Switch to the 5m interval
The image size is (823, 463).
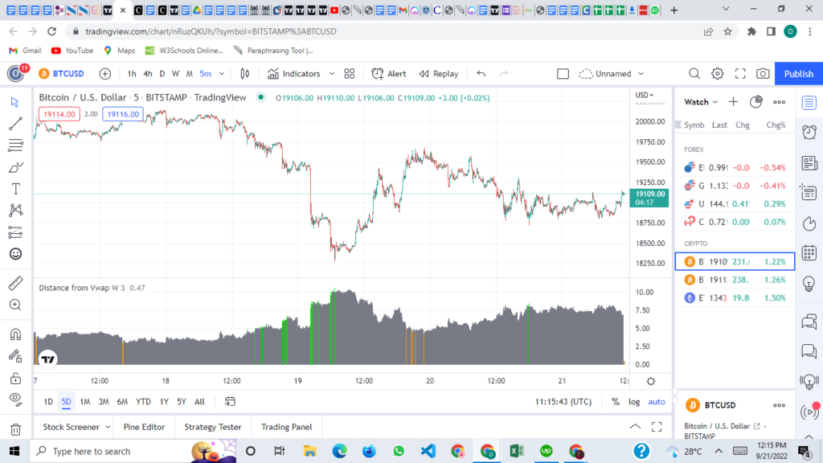(205, 74)
